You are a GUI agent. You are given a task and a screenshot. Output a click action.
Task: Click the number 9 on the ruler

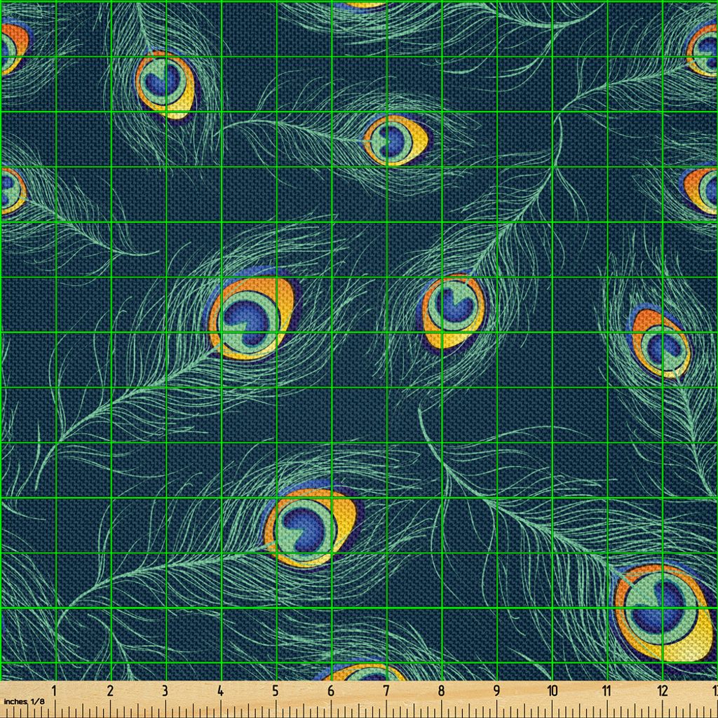496,691
